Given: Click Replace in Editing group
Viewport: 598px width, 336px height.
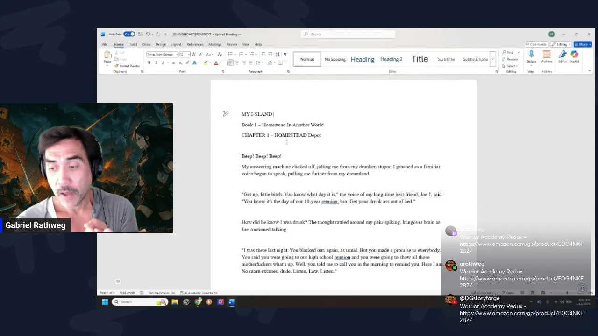Looking at the screenshot, I should (x=510, y=59).
